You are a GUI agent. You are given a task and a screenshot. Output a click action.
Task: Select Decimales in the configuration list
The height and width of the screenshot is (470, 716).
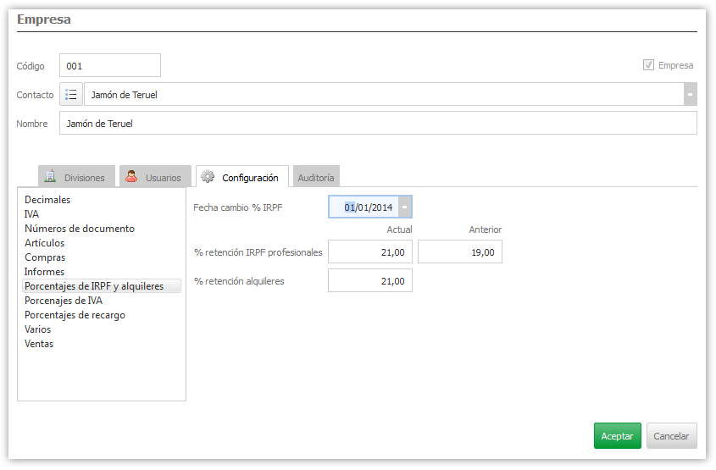tap(47, 200)
